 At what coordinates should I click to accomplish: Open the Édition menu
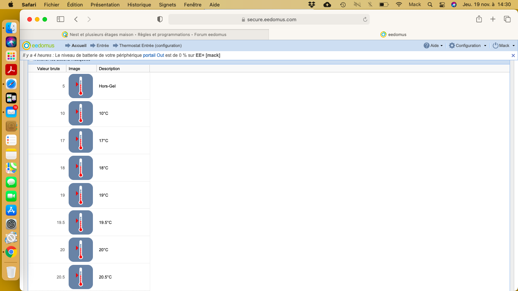[x=75, y=5]
